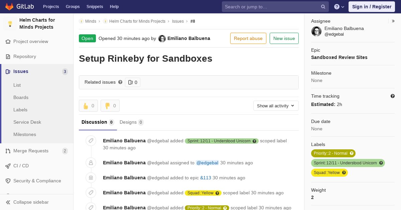The image size is (401, 210).
Task: Click the Merge Requests icon
Action: (8, 151)
